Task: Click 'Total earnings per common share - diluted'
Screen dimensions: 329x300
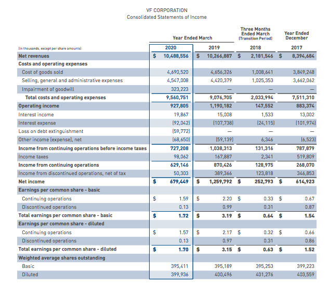Action: [x=68, y=249]
